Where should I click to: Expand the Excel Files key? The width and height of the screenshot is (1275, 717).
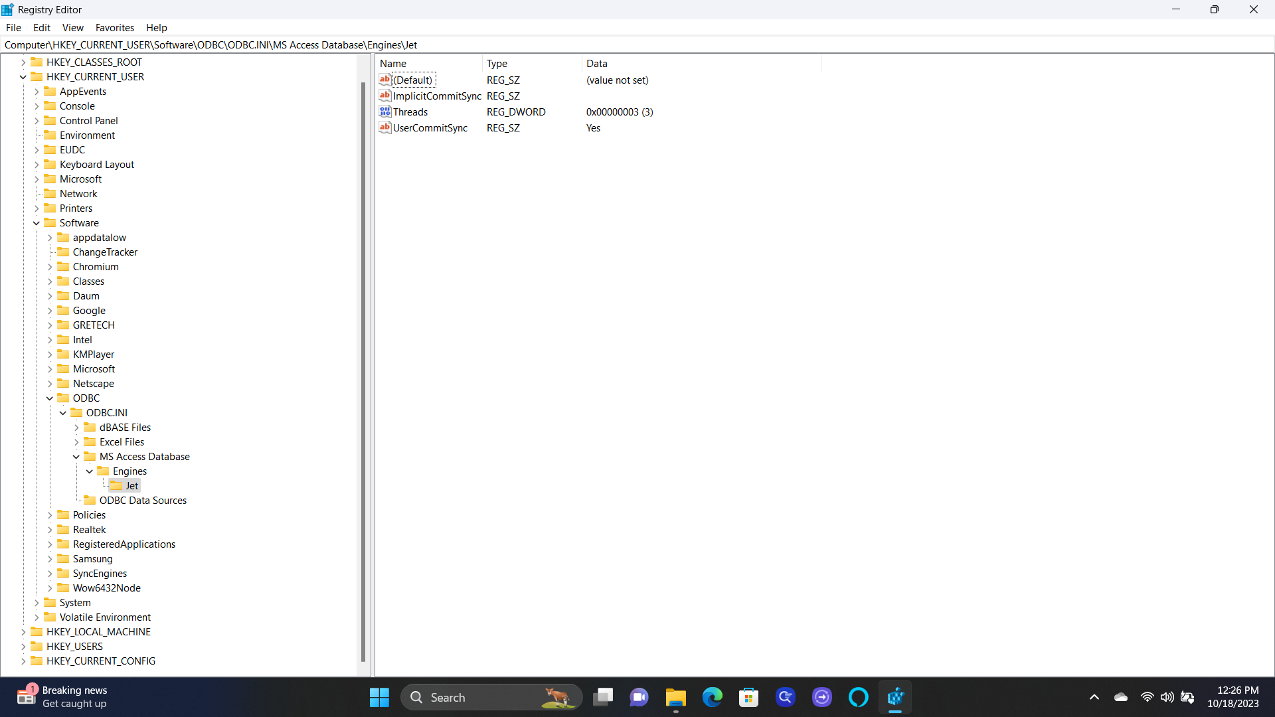click(x=76, y=442)
